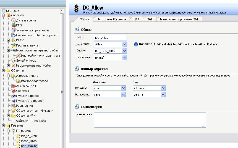This screenshot has height=148, width=238.
Task: Collapse the Система tree node
Action: [x=4, y=15]
